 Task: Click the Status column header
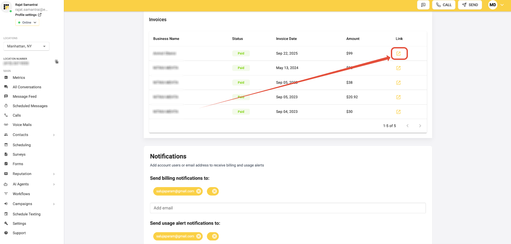click(x=237, y=39)
